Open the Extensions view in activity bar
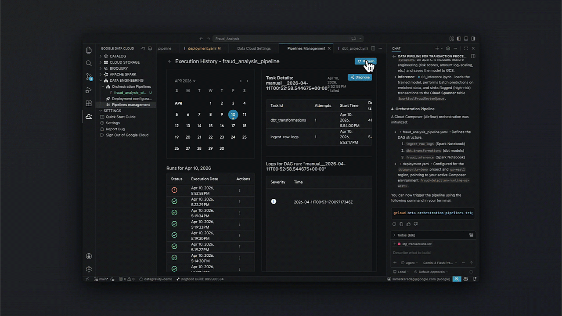The height and width of the screenshot is (316, 562). (89, 103)
